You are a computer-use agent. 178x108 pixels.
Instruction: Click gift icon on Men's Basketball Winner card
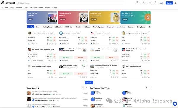(x=143, y=77)
